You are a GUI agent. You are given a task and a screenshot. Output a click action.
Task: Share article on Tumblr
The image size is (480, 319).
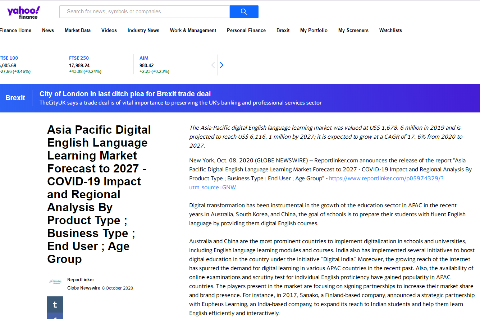pyautogui.click(x=55, y=305)
